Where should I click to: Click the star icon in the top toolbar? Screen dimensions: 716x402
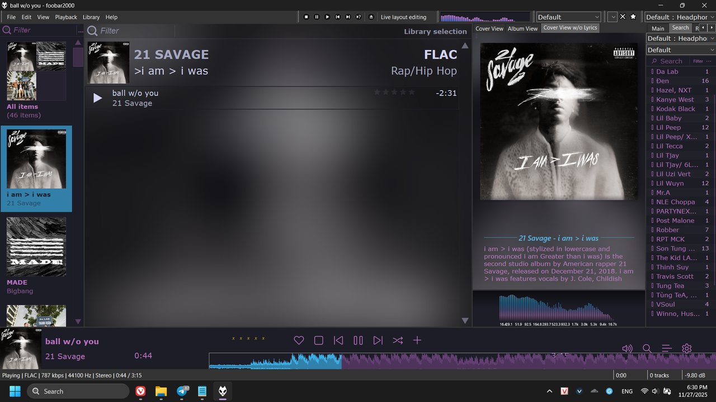633,17
